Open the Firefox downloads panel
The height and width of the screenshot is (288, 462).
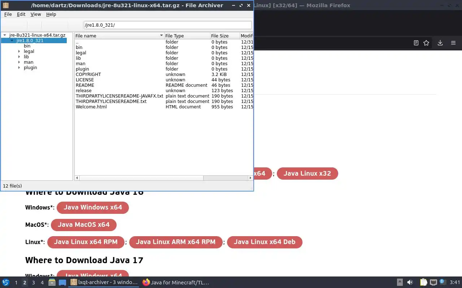click(x=440, y=43)
